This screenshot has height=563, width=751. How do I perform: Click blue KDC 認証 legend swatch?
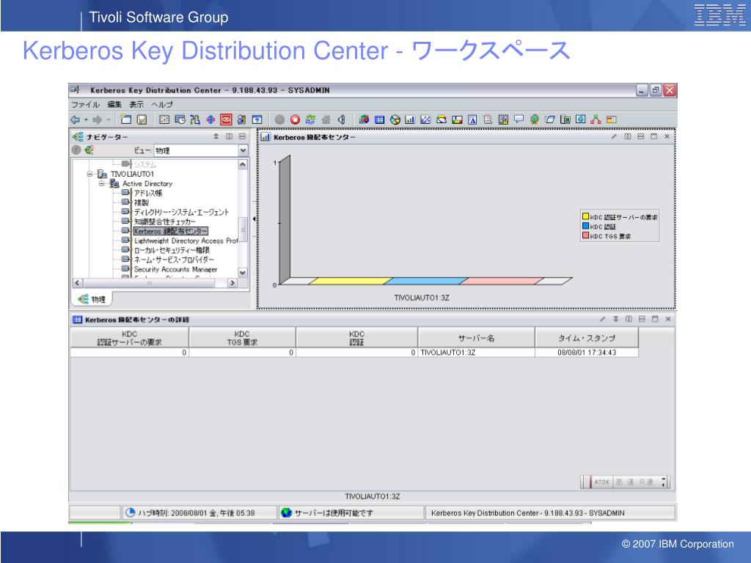(x=585, y=226)
